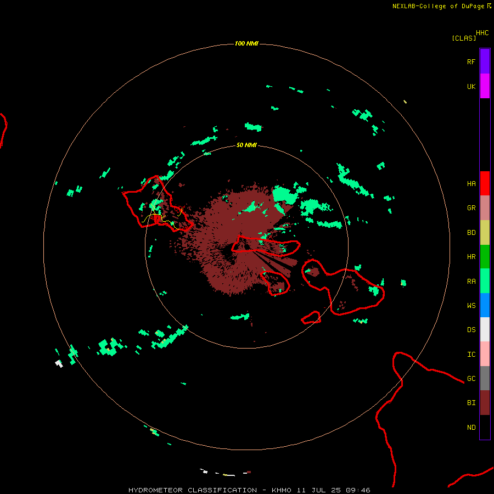Click the Hydrometeor Classification KHMO caption
The width and height of the screenshot is (494, 494).
[x=249, y=490]
